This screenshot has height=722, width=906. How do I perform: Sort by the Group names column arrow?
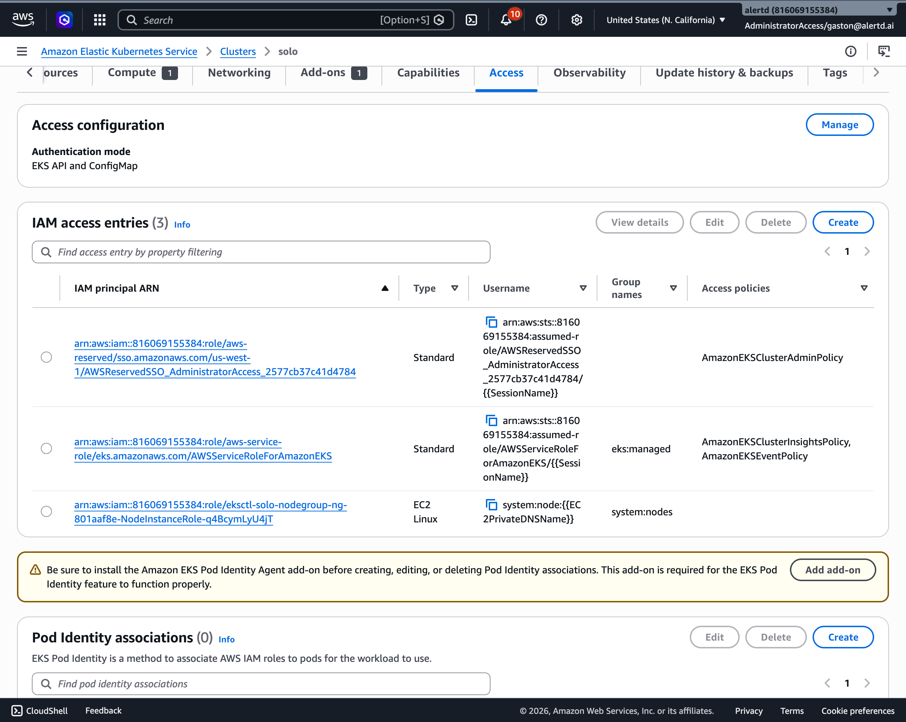point(673,288)
